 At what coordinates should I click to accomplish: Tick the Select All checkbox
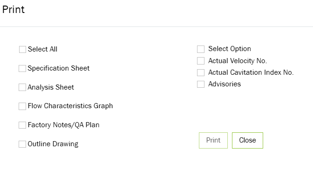[22, 49]
